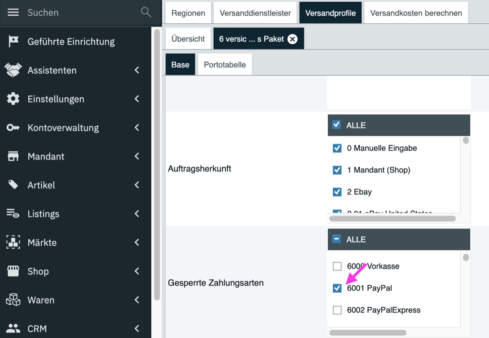Viewport: 489px width, 338px height.
Task: Click the Kontoverwaltung key icon
Action: click(x=13, y=128)
